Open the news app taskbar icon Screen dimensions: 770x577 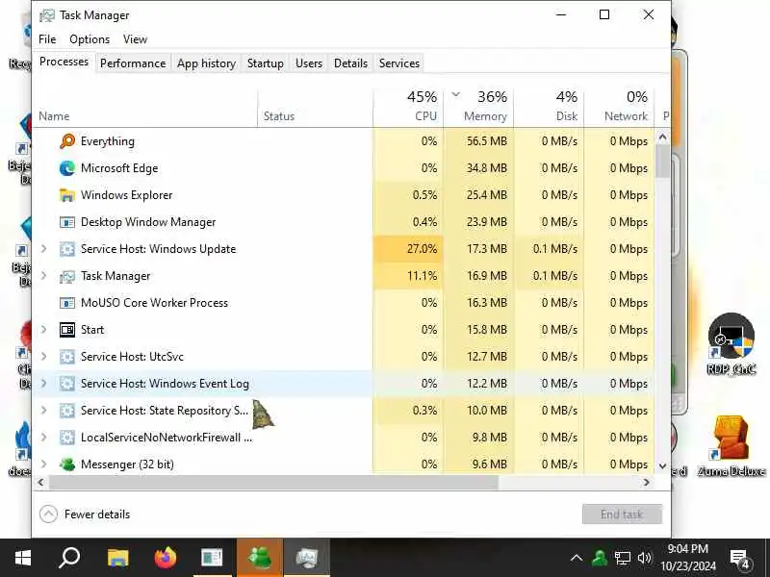(212, 558)
